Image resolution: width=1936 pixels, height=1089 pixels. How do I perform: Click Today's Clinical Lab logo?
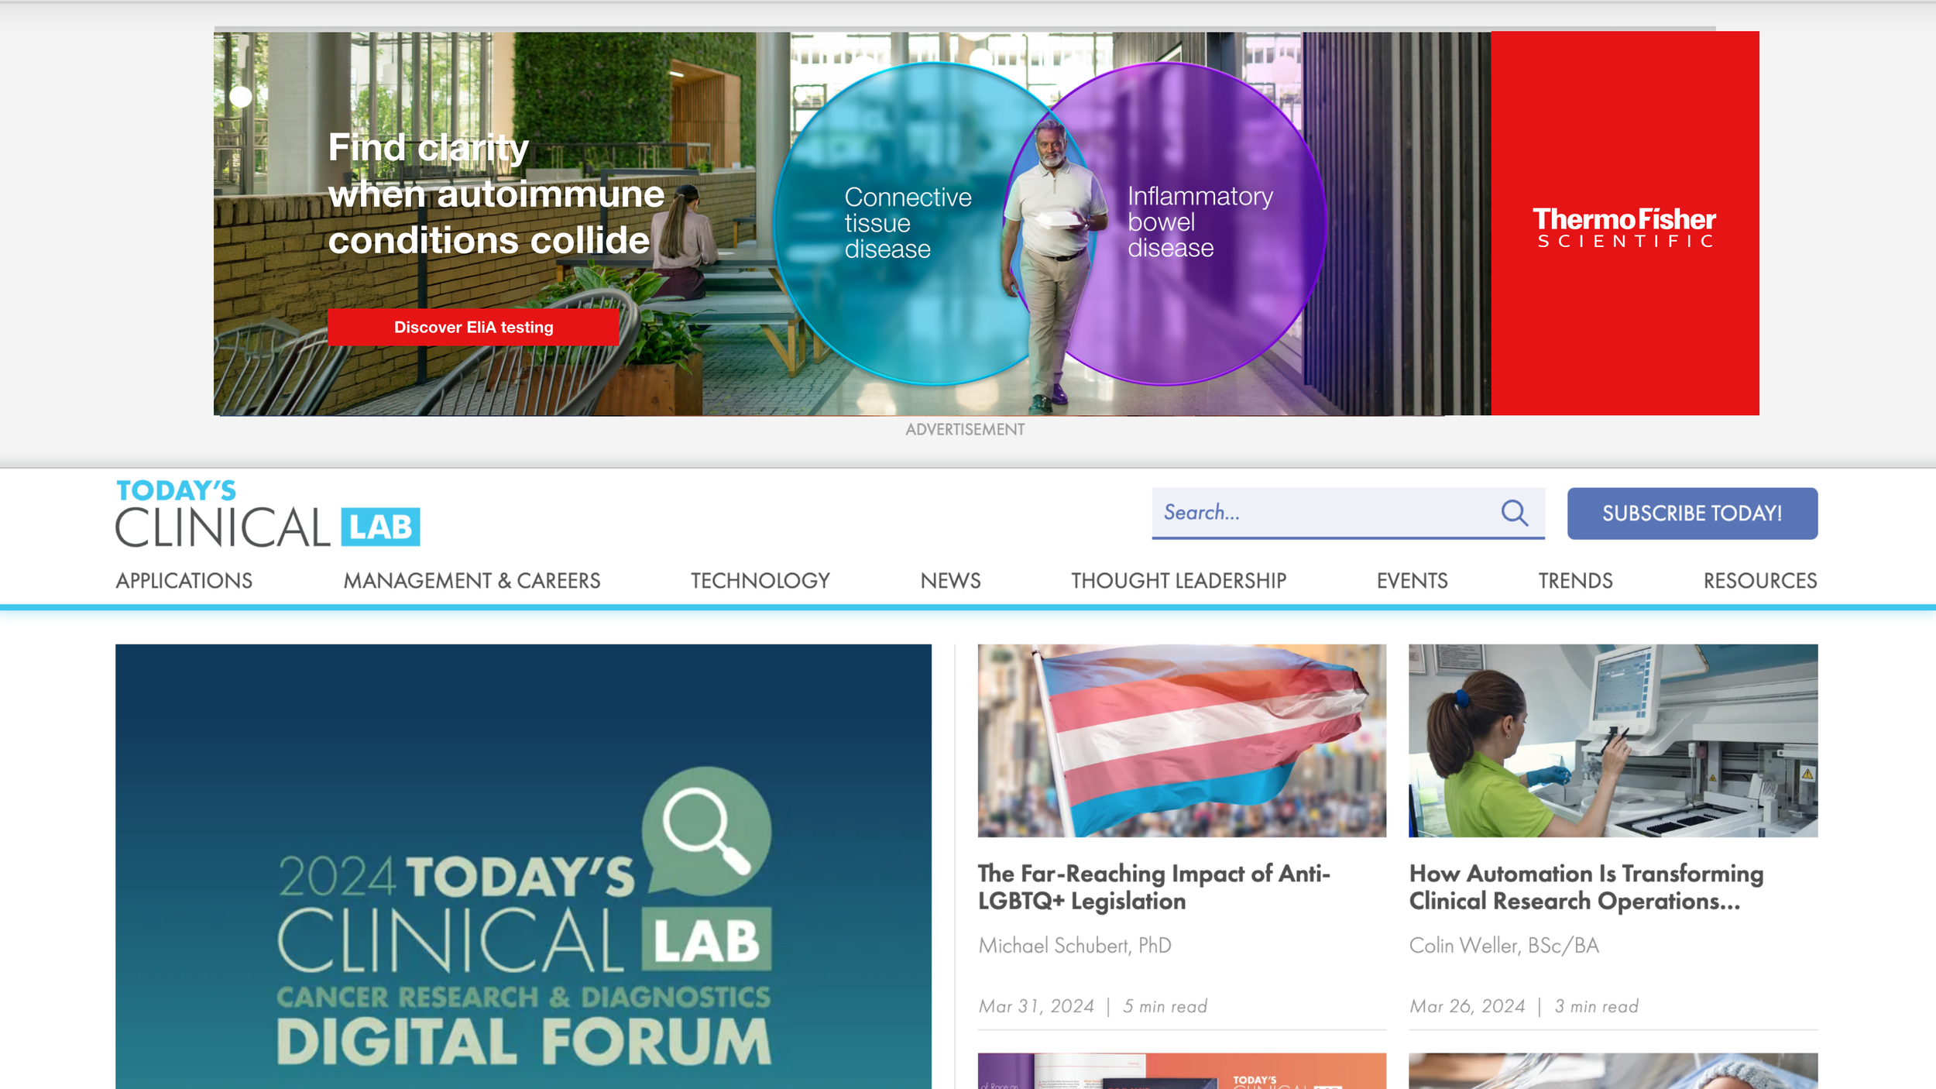268,514
